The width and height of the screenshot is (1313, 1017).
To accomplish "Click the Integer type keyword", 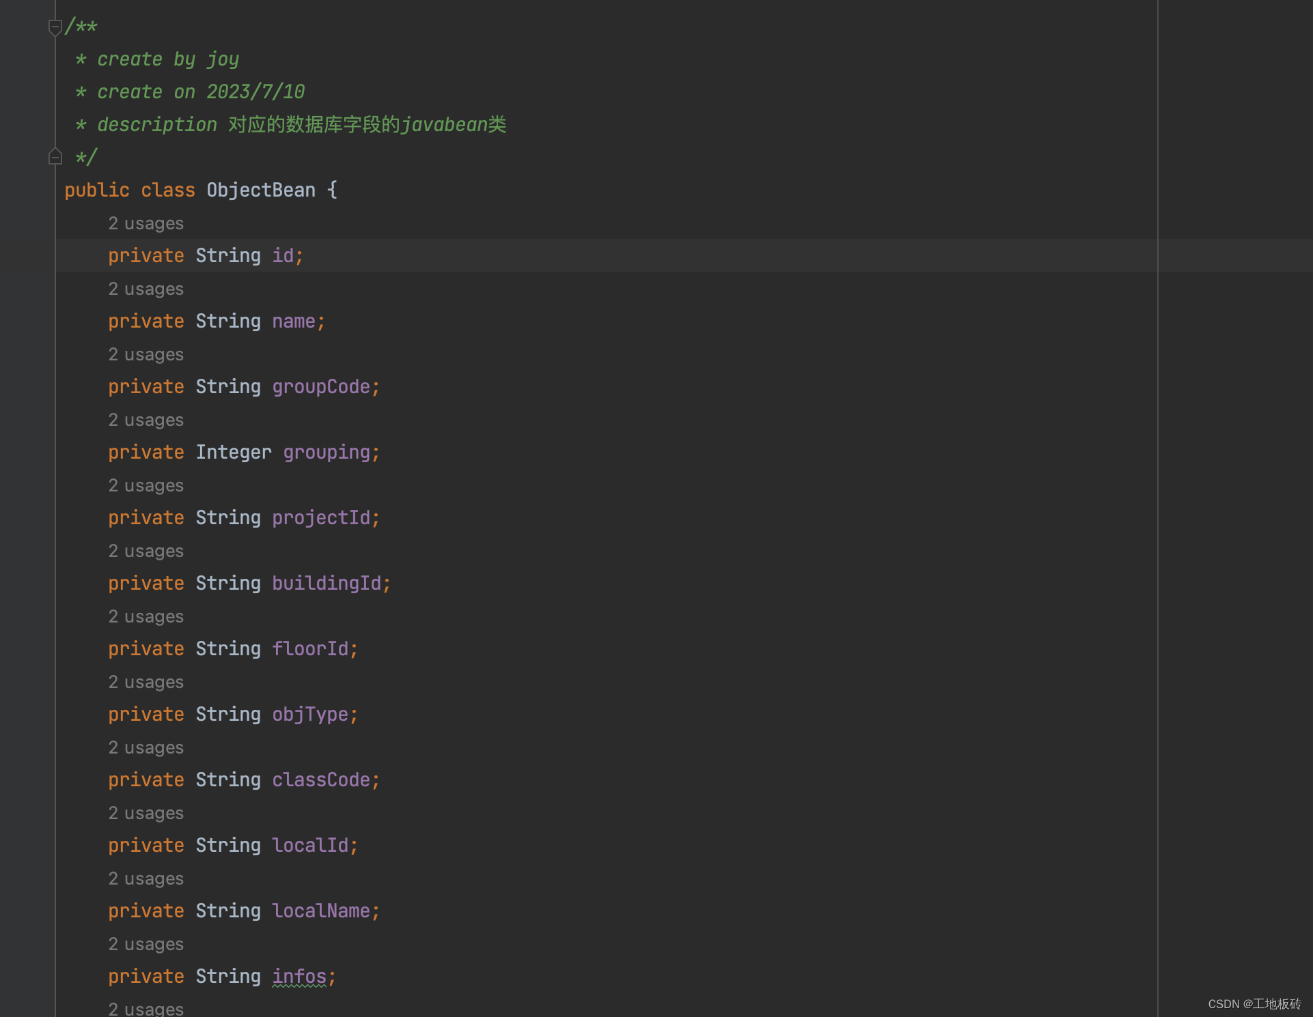I will click(234, 452).
